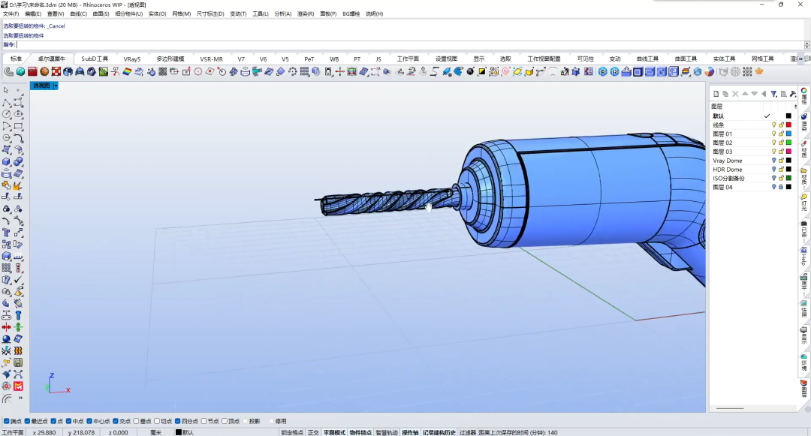Click the multicolor sphere icon in top toolbar

click(709, 72)
